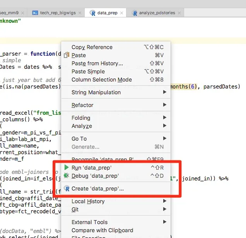The width and height of the screenshot is (246, 238).
Task: Click 'joined_in))' near the line's end
Action: tap(199, 178)
